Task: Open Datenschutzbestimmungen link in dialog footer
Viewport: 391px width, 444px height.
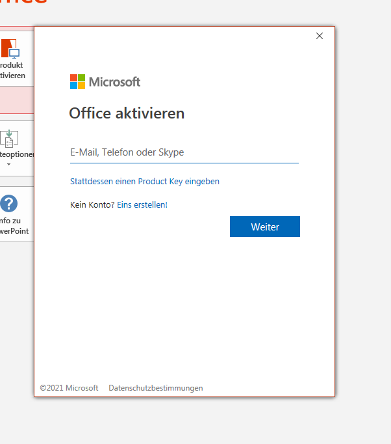Action: (156, 388)
